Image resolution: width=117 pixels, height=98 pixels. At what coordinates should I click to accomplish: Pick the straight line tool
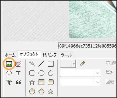[x=41, y=64]
